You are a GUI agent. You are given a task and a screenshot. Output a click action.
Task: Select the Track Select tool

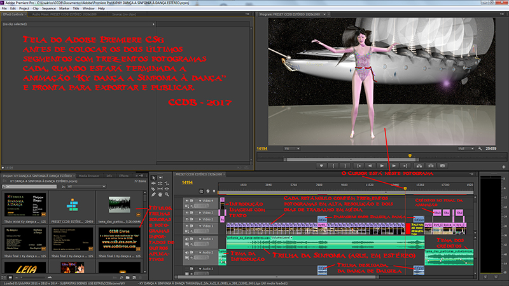click(x=160, y=178)
